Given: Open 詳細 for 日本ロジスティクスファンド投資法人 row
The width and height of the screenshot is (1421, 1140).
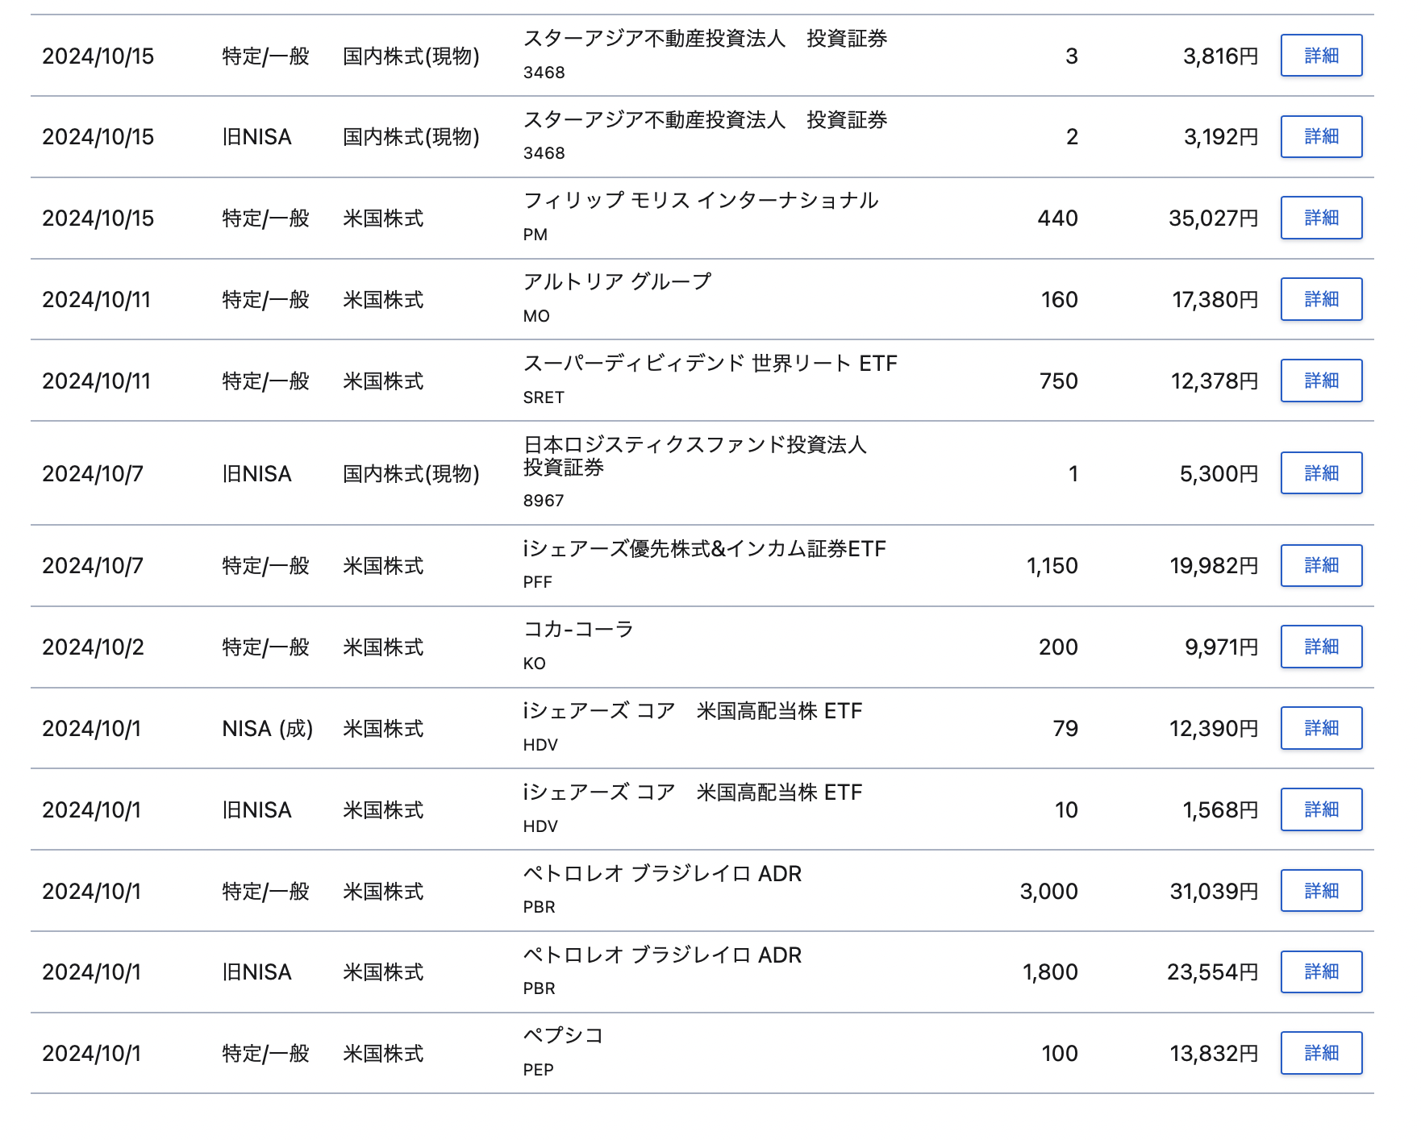Looking at the screenshot, I should (1321, 473).
